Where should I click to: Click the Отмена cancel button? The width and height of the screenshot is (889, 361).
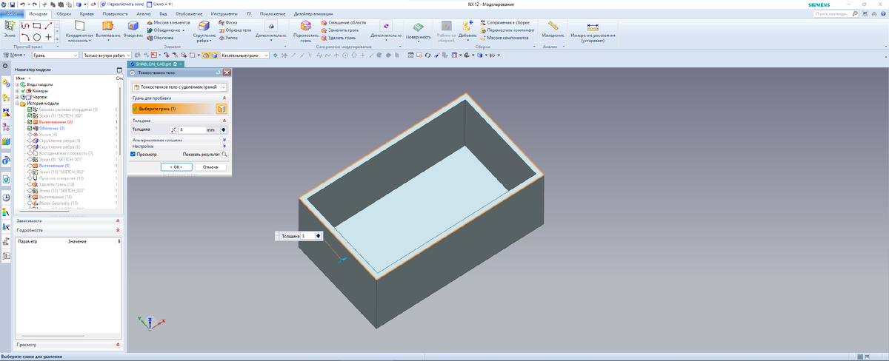click(210, 166)
